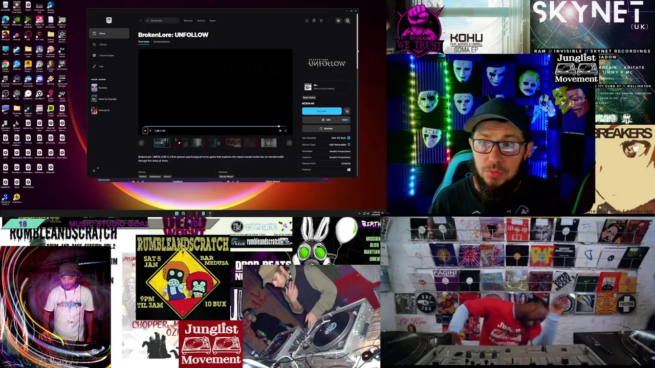Screen dimensions: 655x368
Task: Open Epic Rewards info icon
Action: pos(349,138)
